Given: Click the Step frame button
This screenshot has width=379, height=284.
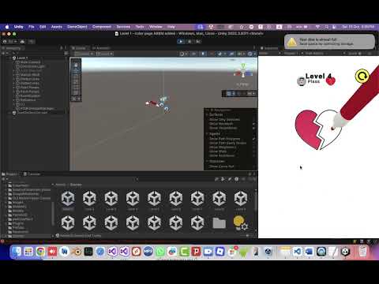Looking at the screenshot, I should click(198, 41).
